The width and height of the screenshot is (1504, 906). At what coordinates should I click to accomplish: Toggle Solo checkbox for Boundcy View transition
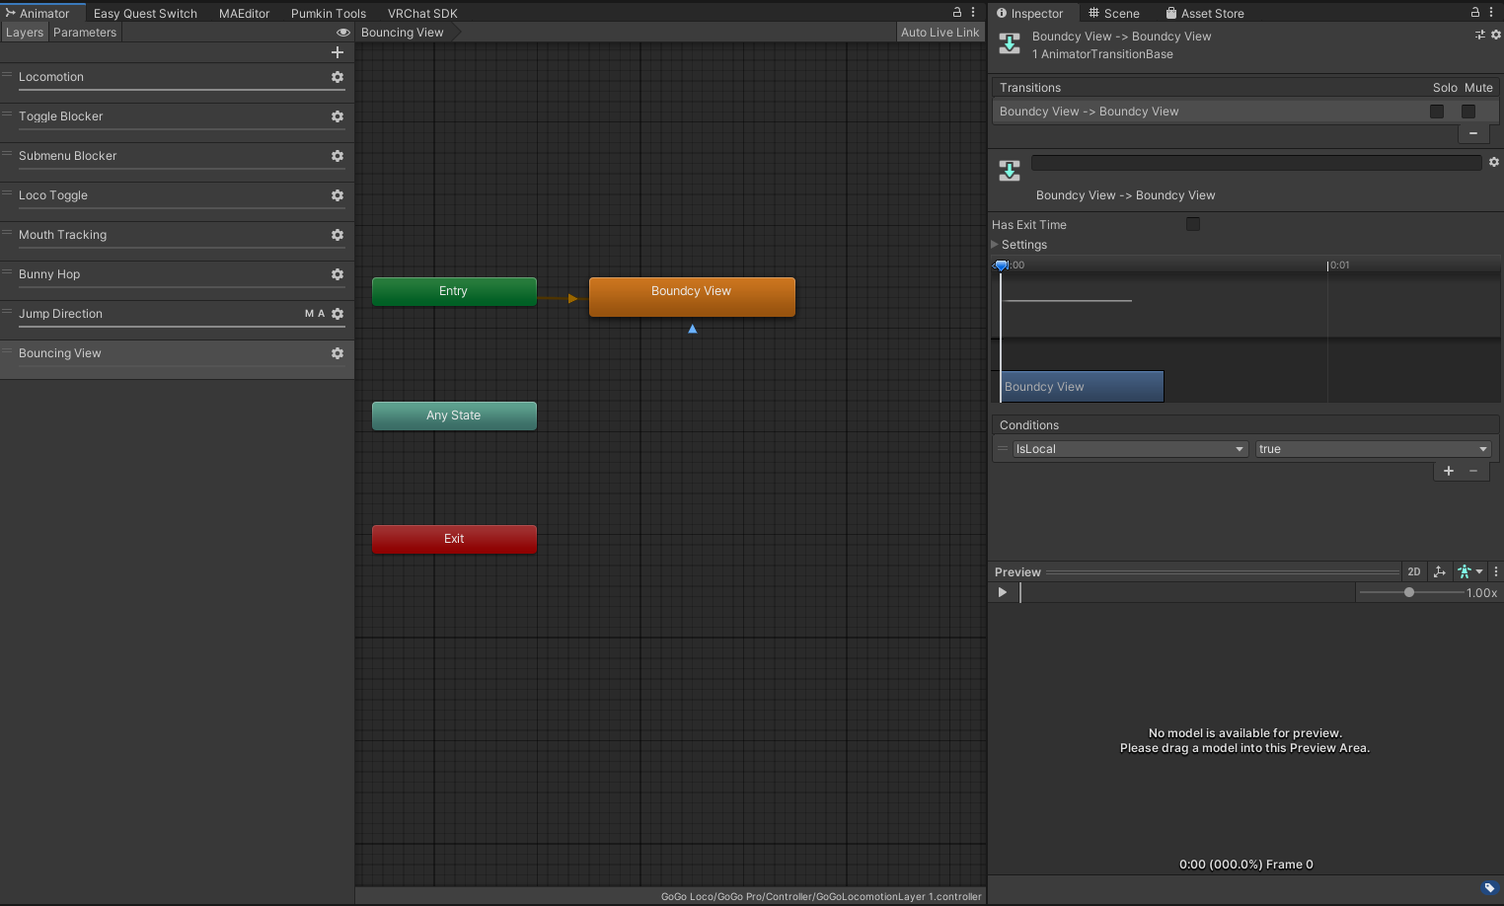point(1437,112)
